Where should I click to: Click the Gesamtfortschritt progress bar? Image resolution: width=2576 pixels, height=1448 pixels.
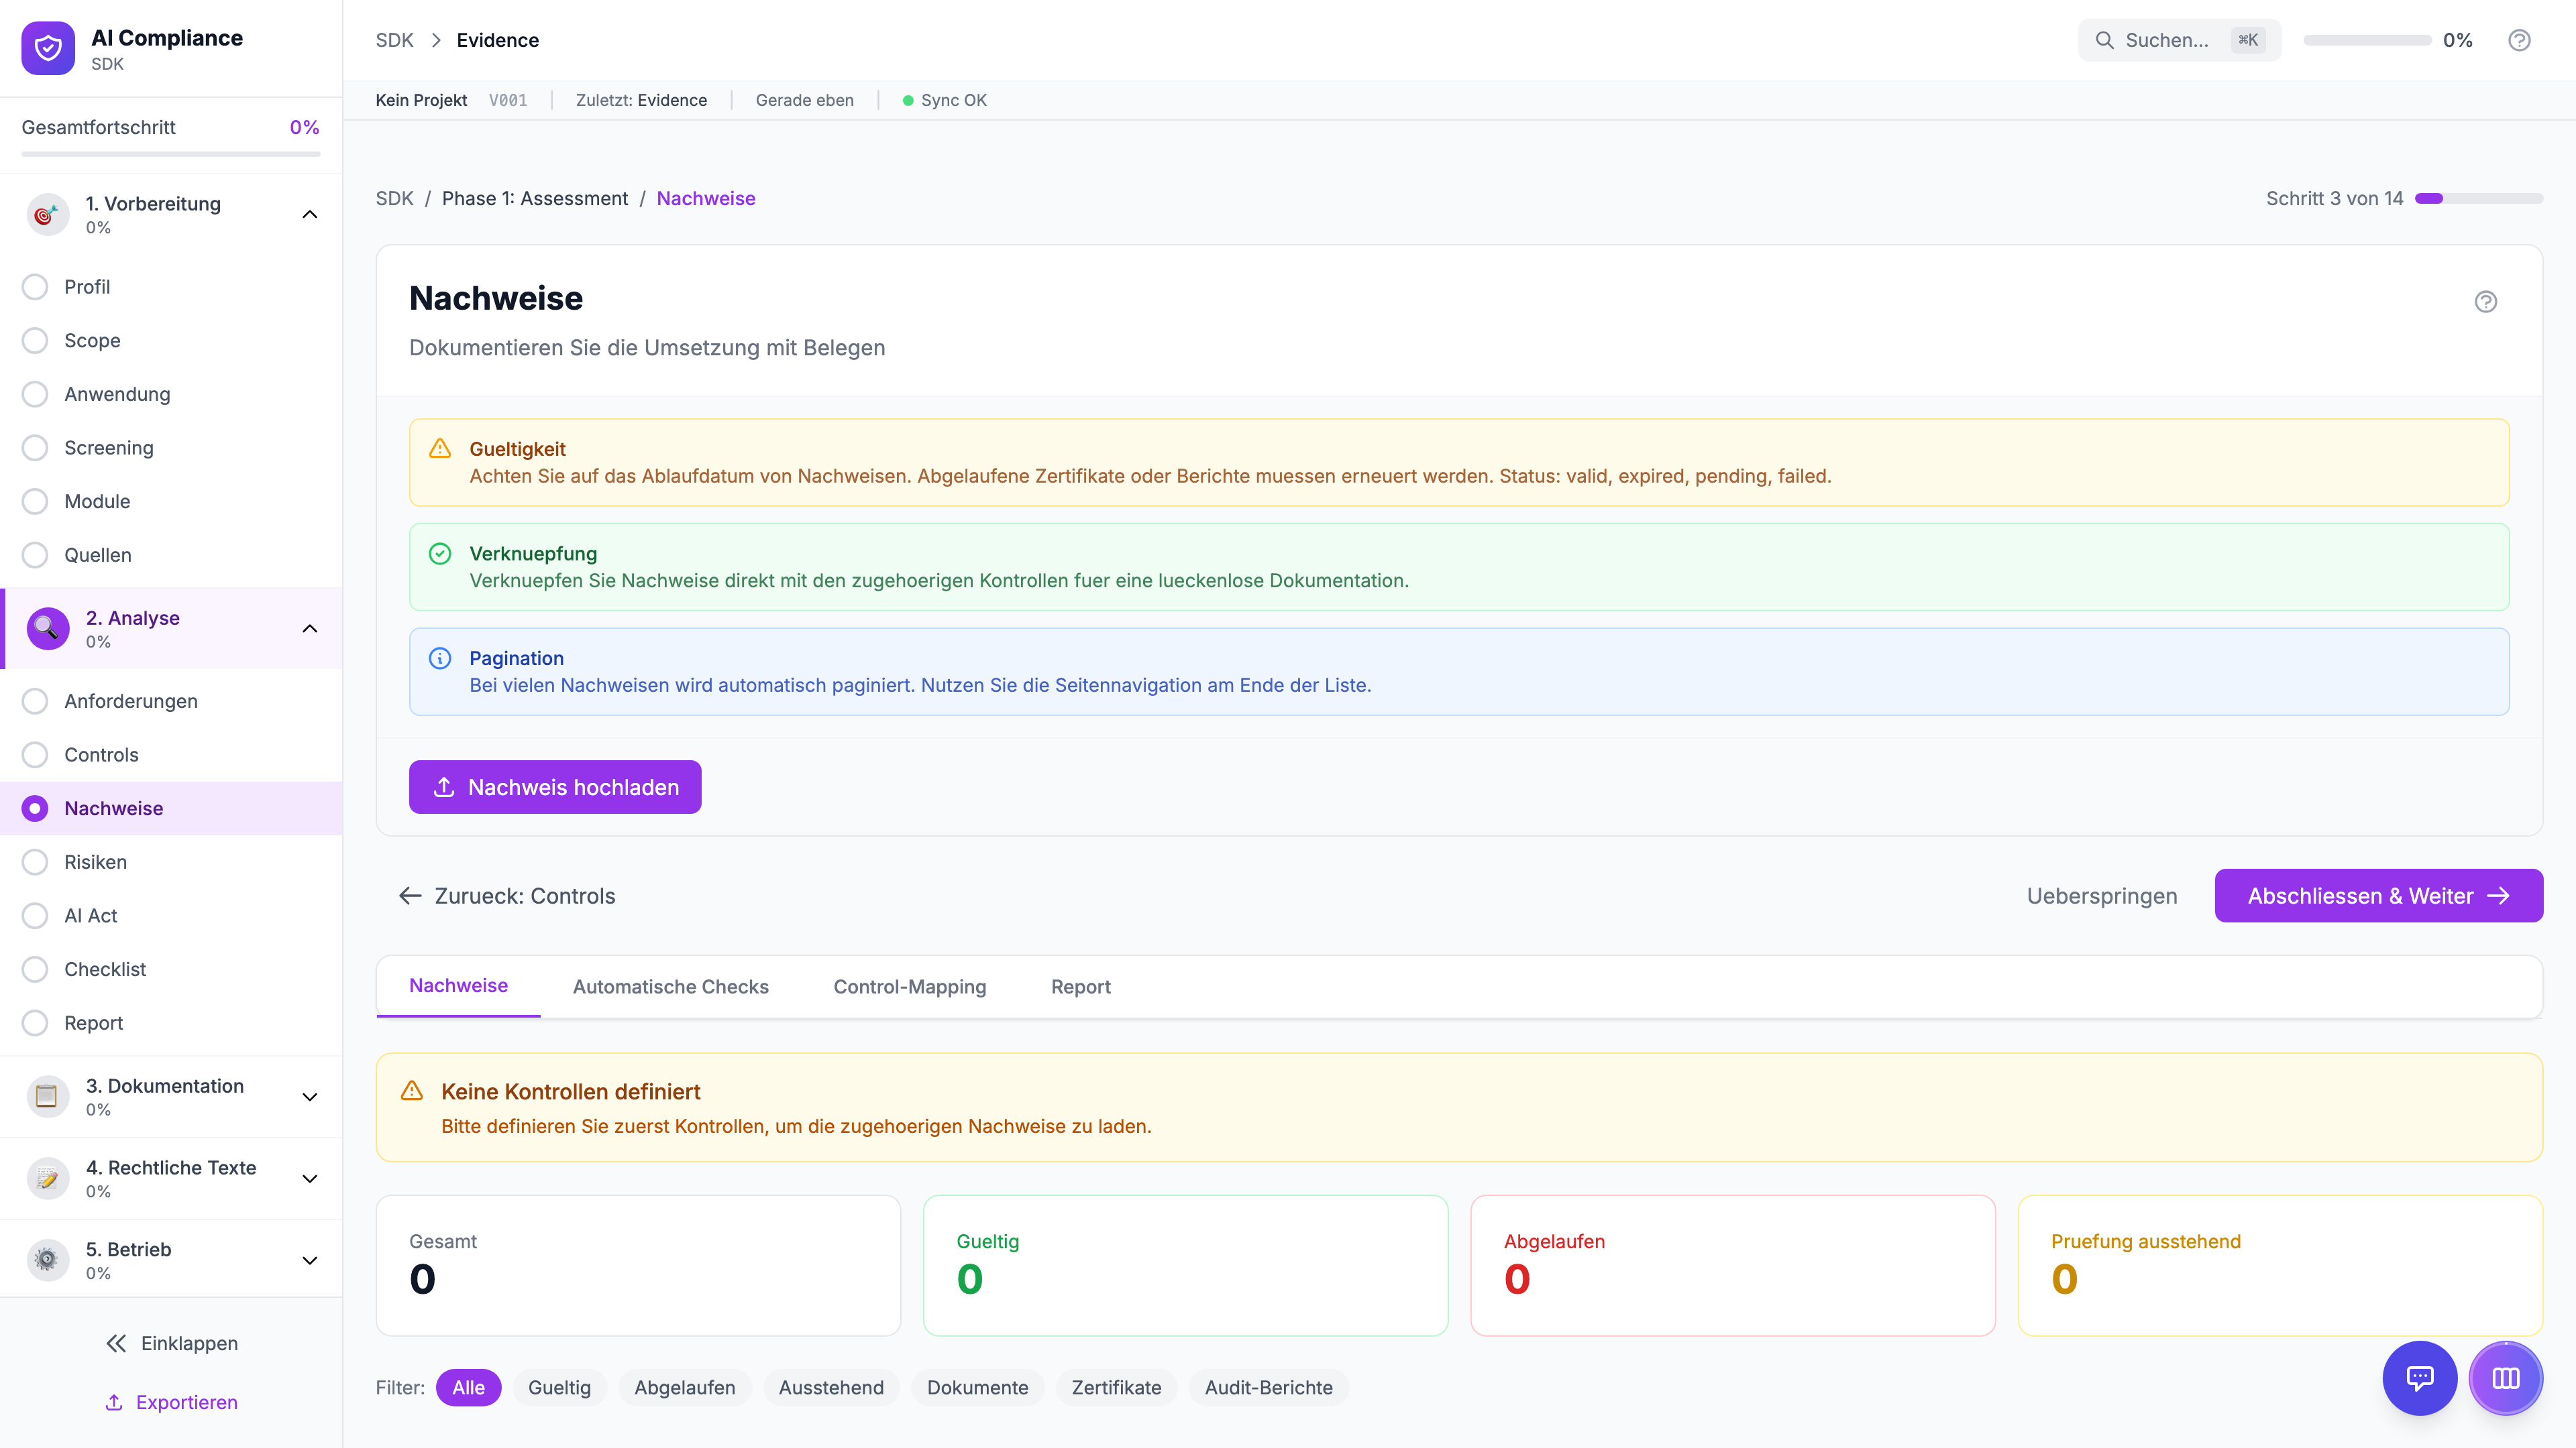[171, 154]
